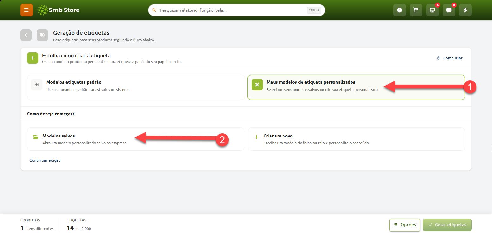Image resolution: width=492 pixels, height=236 pixels.
Task: Choose the Modelos salvos card
Action: pos(136,139)
